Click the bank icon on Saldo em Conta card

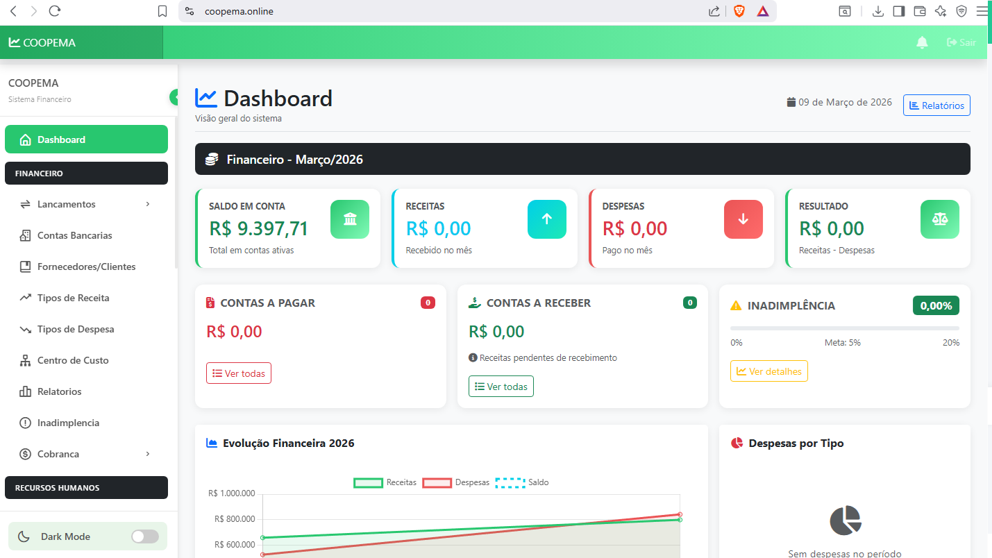(x=350, y=219)
